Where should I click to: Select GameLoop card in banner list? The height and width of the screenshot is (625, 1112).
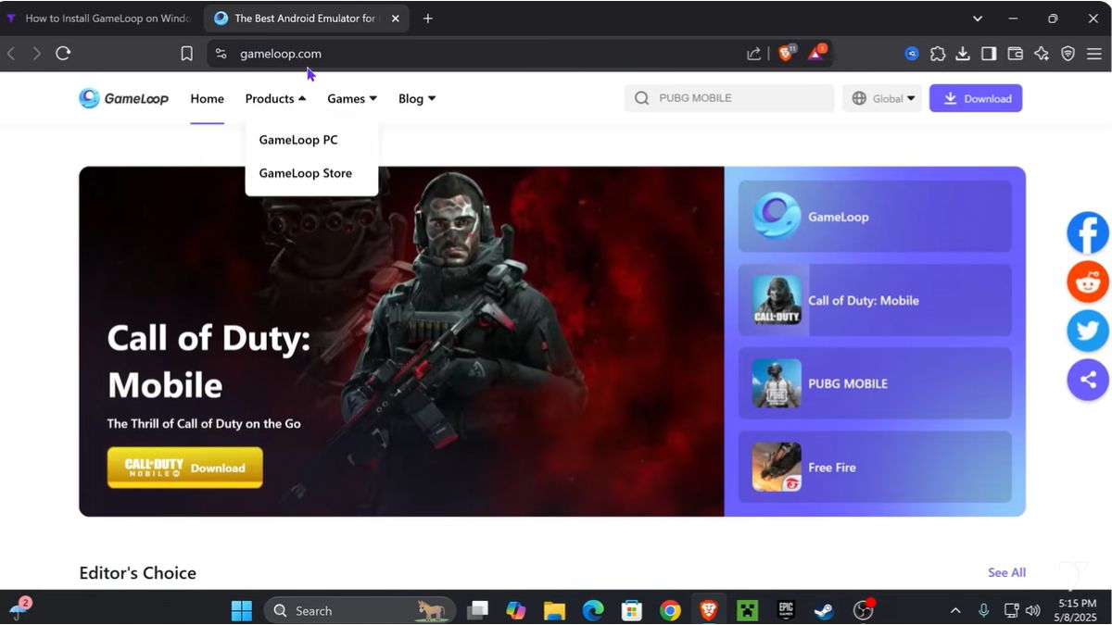coord(875,217)
